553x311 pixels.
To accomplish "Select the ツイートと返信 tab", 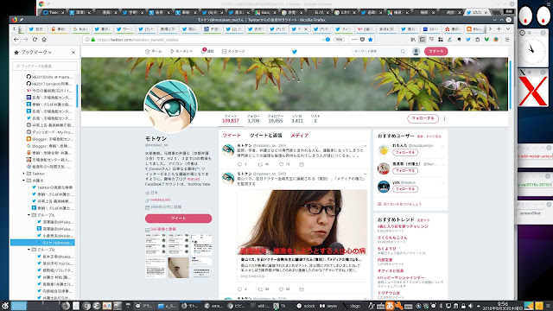I will [x=265, y=136].
